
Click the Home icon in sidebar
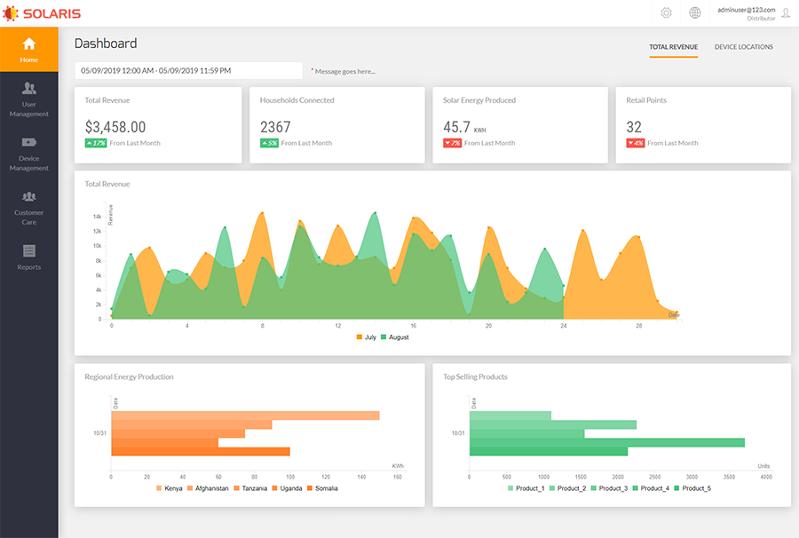[x=29, y=44]
